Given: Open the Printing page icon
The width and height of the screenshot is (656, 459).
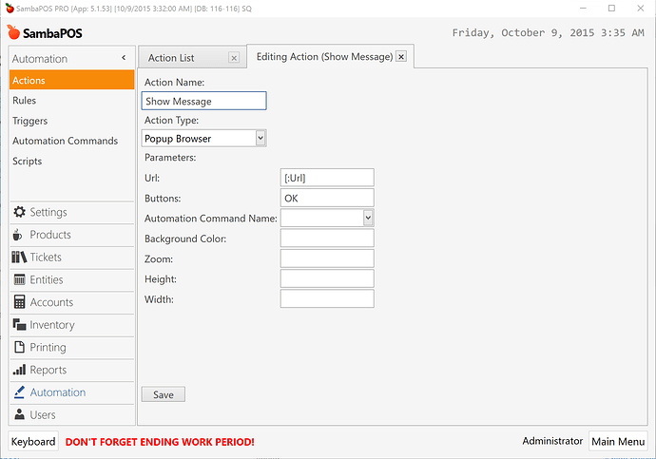Looking at the screenshot, I should click(x=19, y=347).
